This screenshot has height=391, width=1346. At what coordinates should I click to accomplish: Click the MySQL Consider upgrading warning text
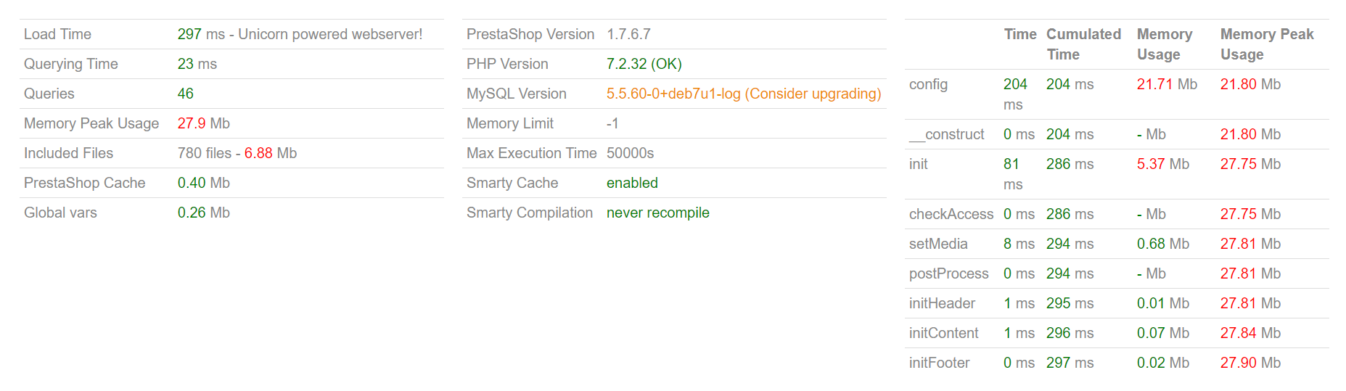813,94
